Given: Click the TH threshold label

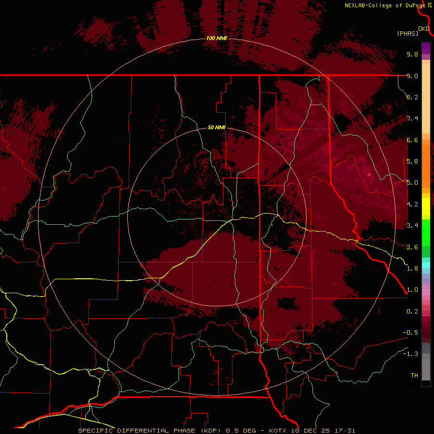Looking at the screenshot, I should pos(414,376).
